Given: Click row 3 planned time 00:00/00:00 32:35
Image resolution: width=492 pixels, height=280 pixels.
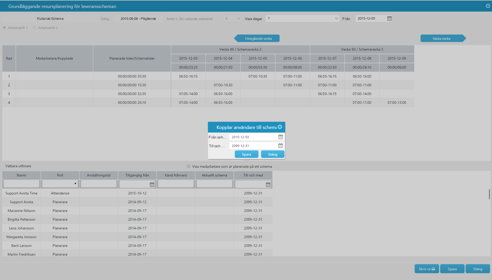Looking at the screenshot, I should [x=132, y=94].
